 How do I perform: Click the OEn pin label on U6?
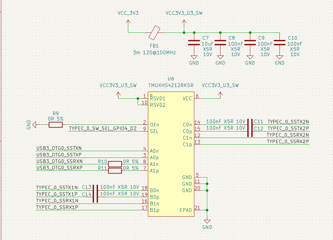pyautogui.click(x=154, y=125)
